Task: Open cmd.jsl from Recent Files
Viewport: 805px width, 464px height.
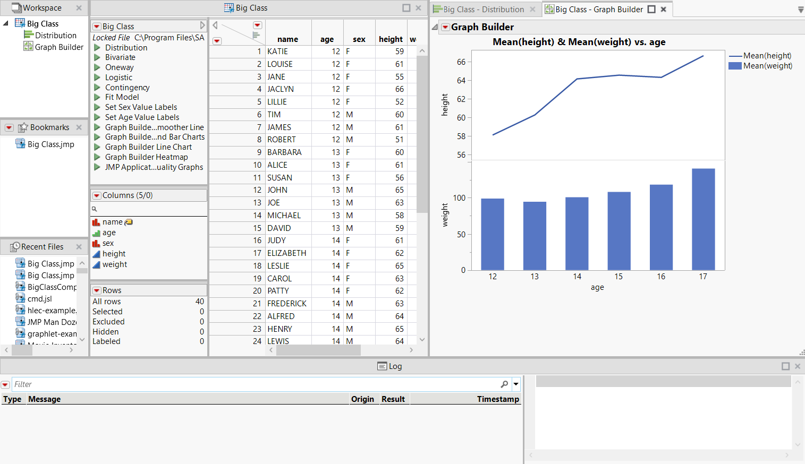Action: (x=39, y=298)
